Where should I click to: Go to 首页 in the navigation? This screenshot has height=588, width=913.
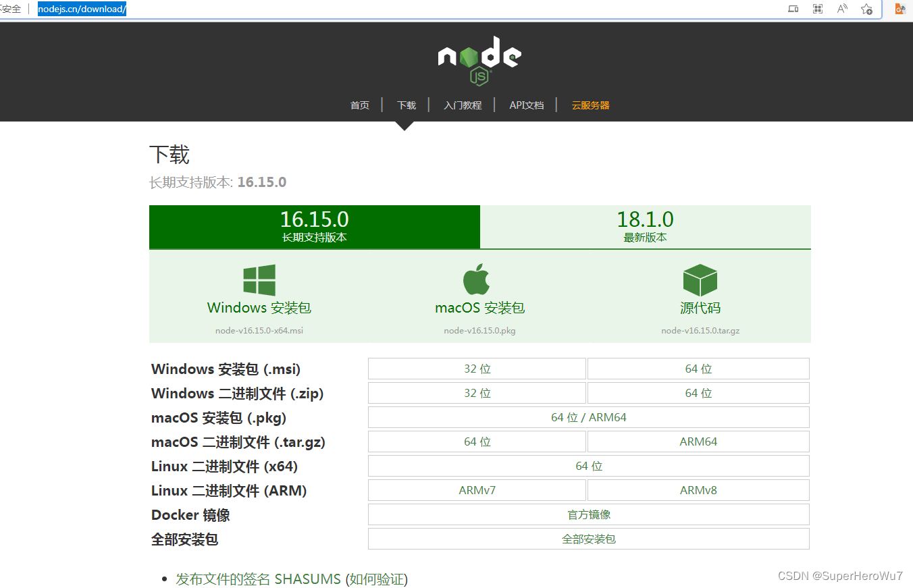coord(360,105)
